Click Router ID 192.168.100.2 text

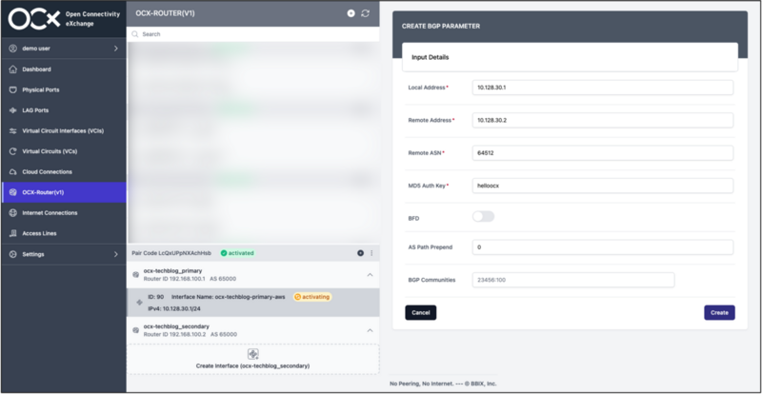coord(175,335)
